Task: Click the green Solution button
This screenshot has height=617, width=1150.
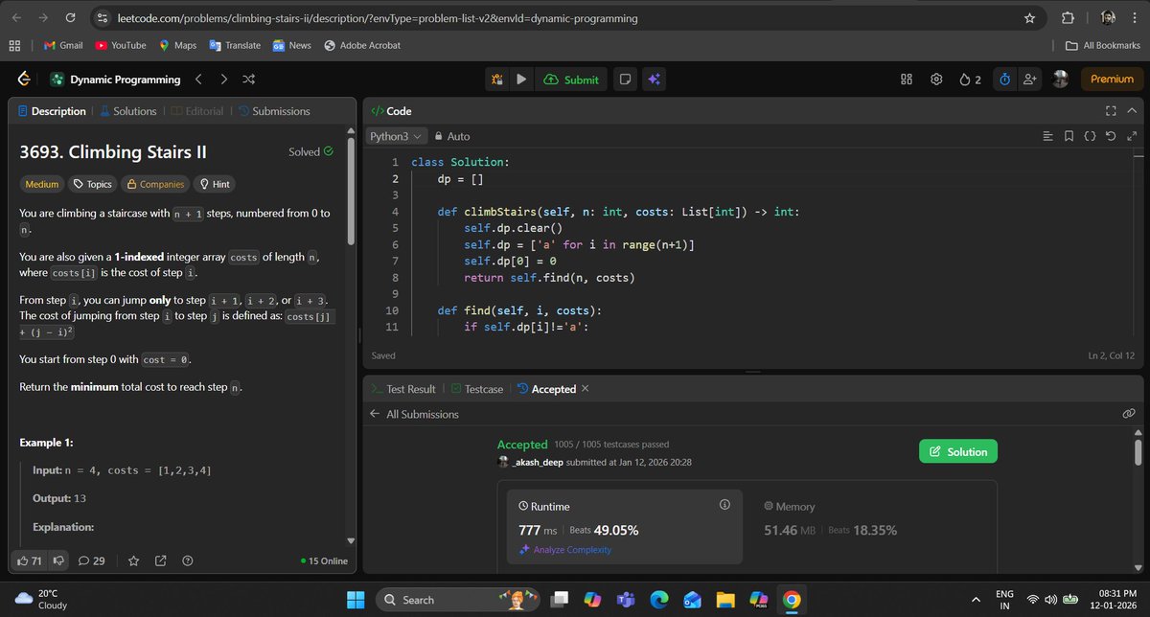Action: coord(957,452)
